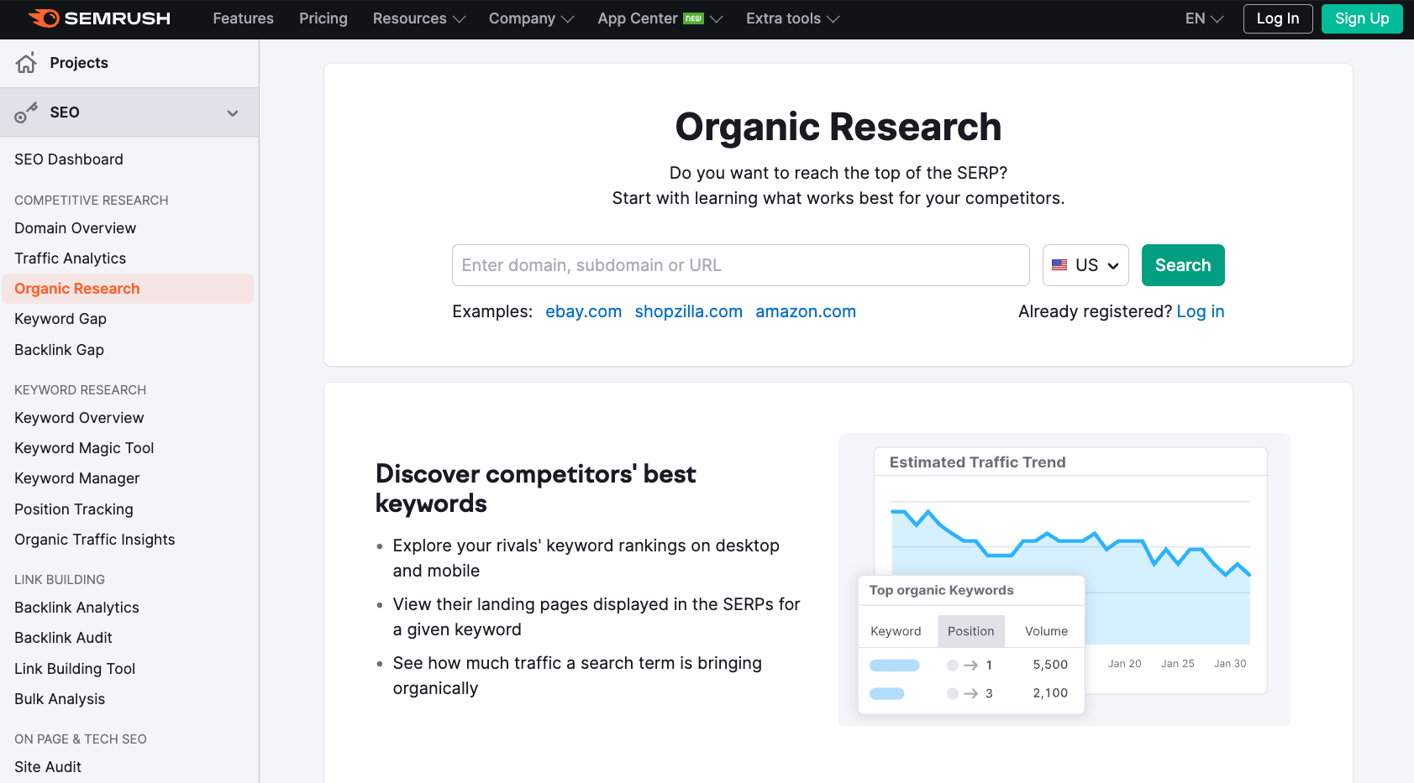
Task: Click the Projects home icon in sidebar
Action: (x=26, y=62)
